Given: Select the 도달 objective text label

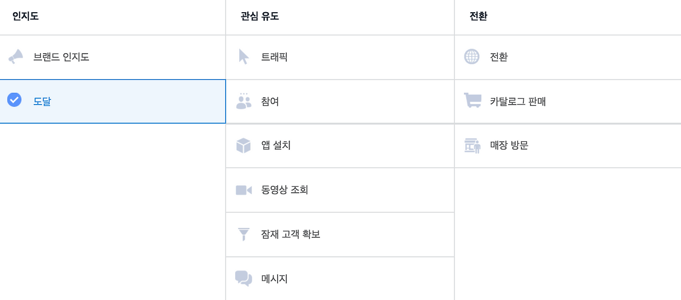Looking at the screenshot, I should (x=42, y=101).
